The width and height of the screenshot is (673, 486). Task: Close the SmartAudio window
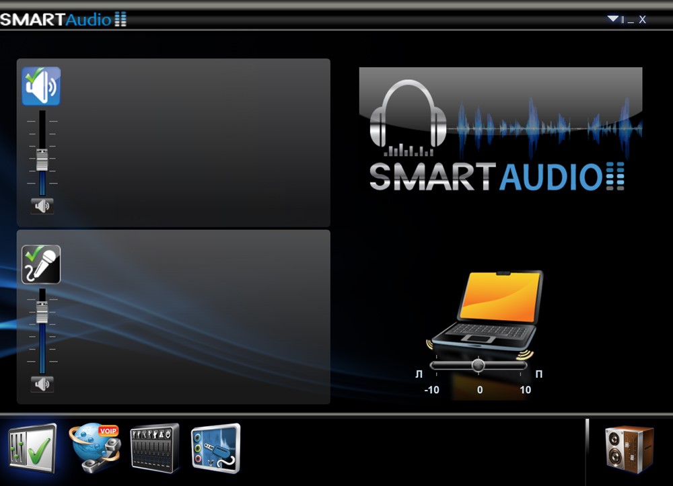(642, 19)
